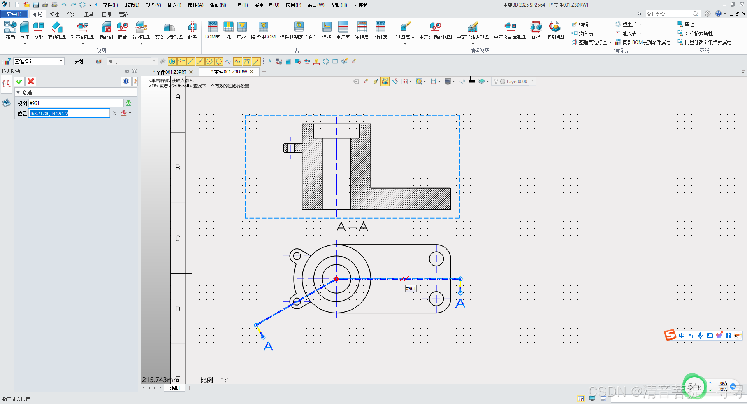Collapse the 必选 section
Image resolution: width=747 pixels, height=404 pixels.
18,93
